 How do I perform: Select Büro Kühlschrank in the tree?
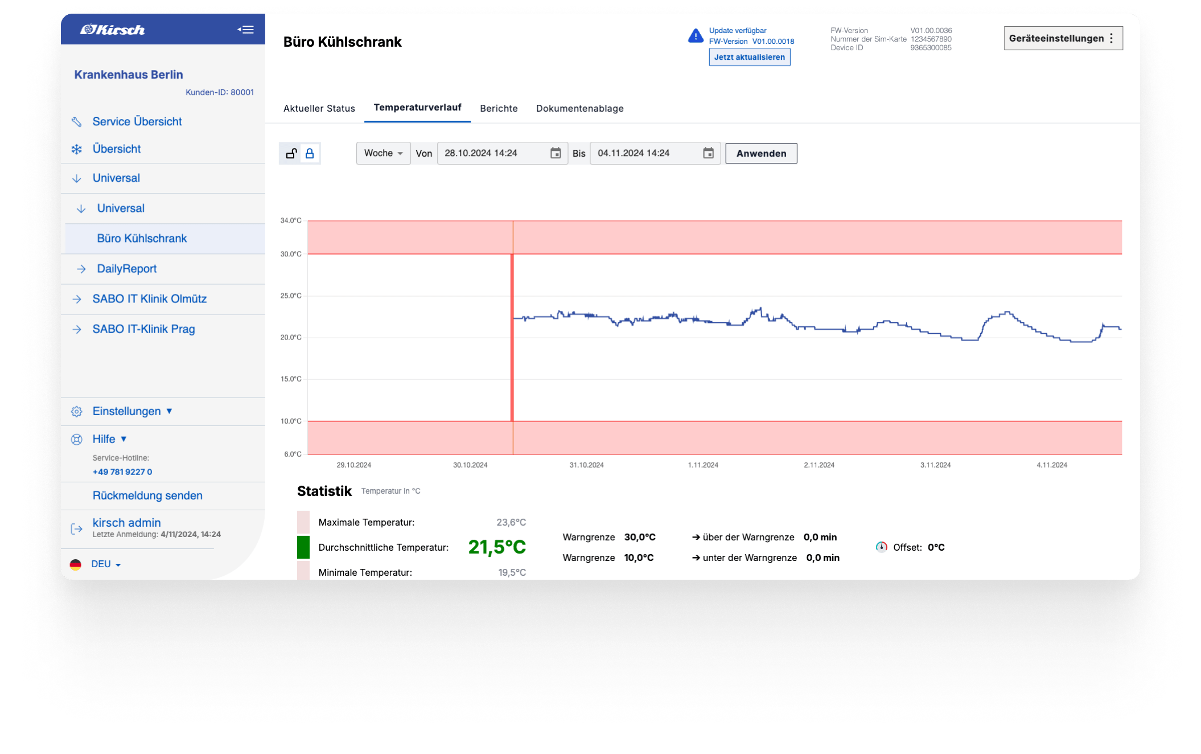coord(165,239)
